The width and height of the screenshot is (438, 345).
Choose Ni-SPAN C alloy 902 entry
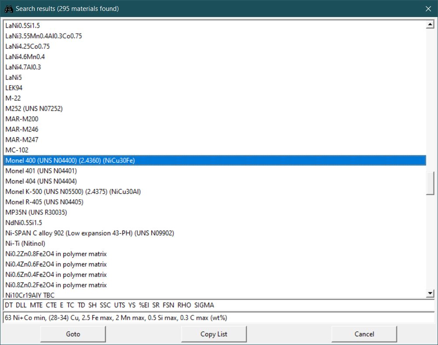pos(90,233)
